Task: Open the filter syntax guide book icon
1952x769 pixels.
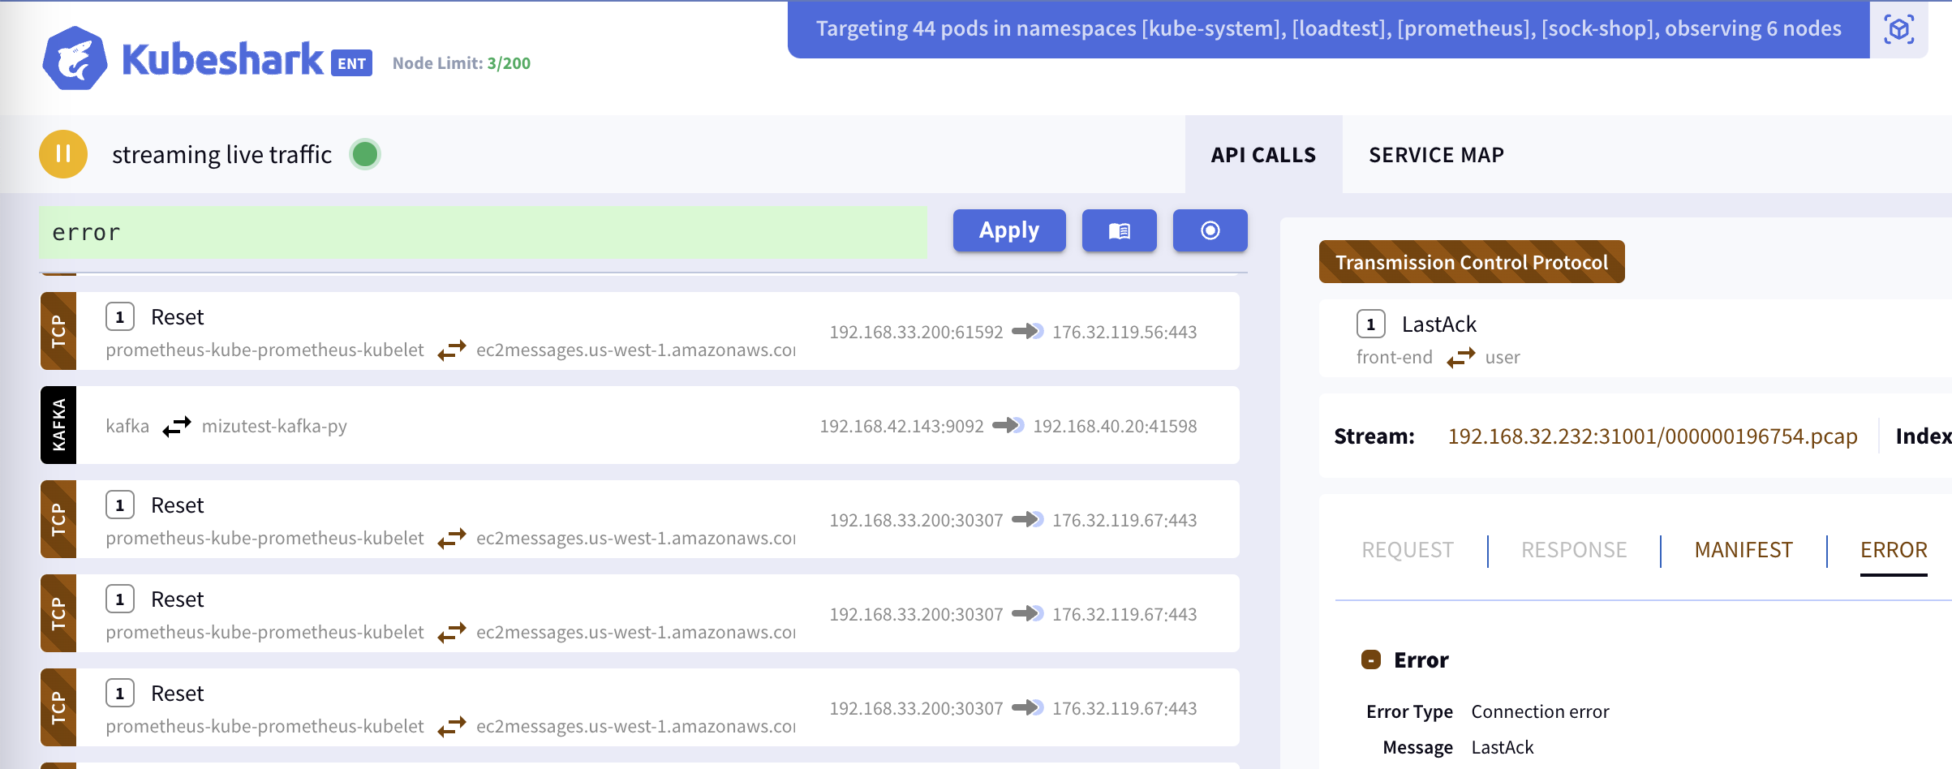Action: point(1119,231)
